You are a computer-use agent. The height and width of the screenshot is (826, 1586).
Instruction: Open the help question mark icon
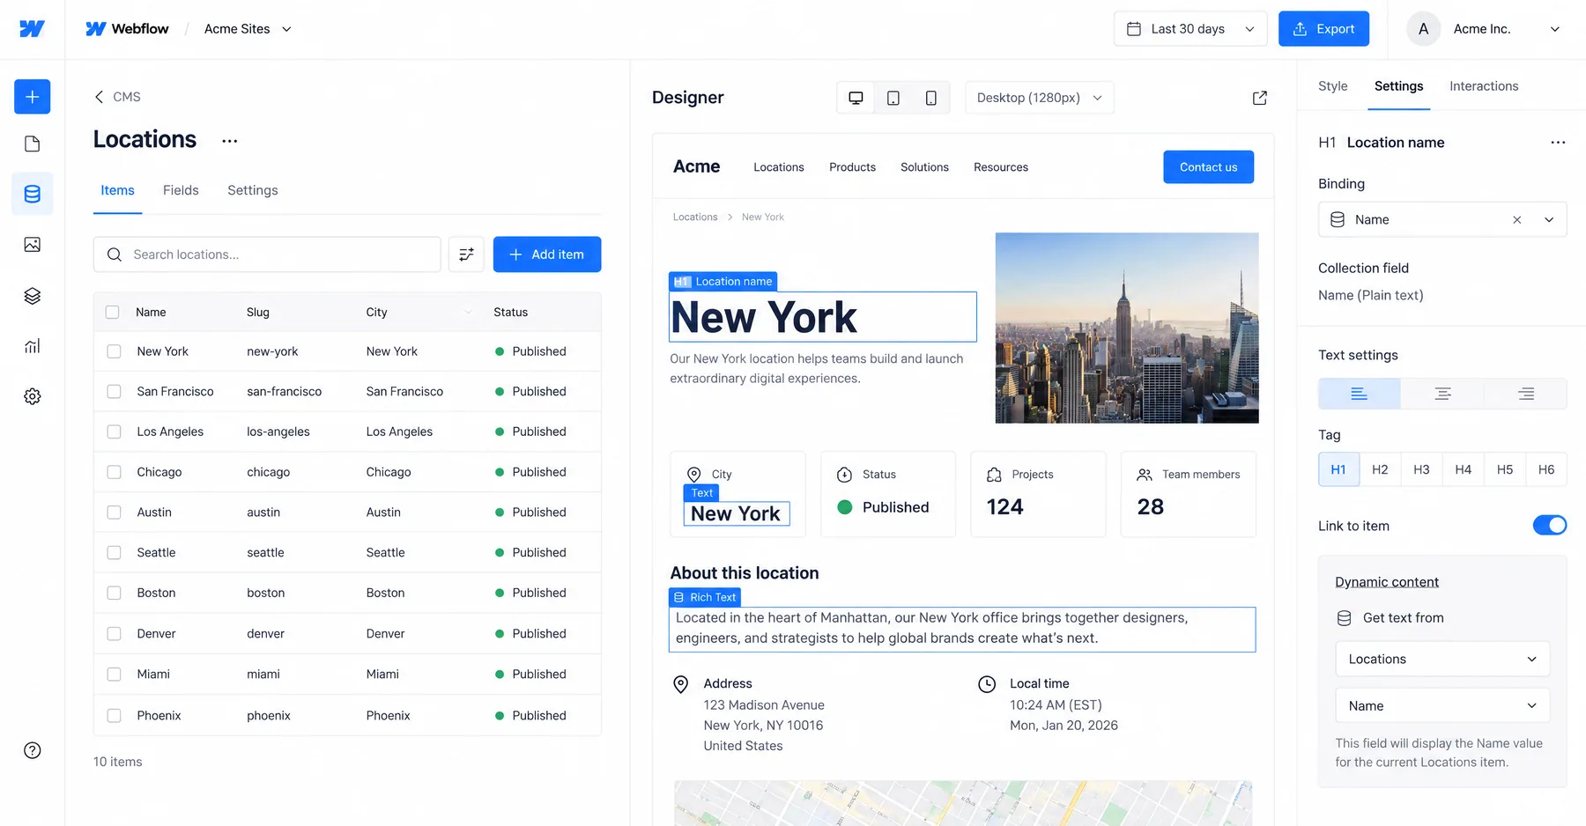32,750
